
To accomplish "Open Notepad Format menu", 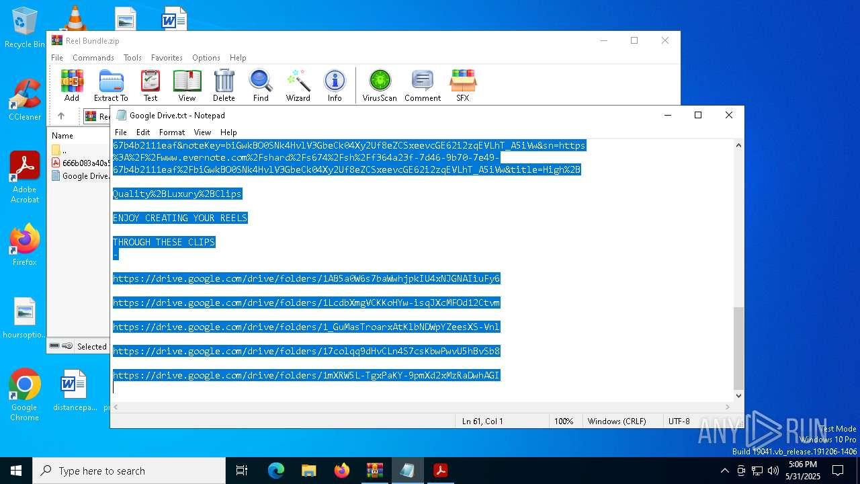I will (x=172, y=132).
